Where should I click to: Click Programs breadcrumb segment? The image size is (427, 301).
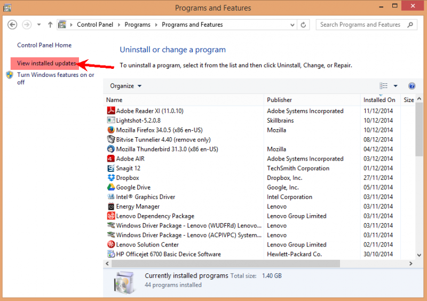tap(138, 25)
